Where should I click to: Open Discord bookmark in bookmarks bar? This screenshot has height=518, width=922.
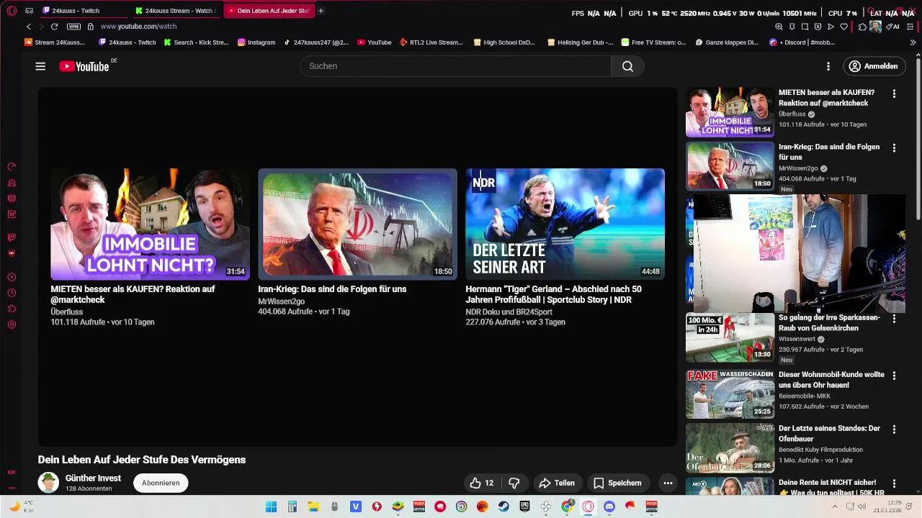pyautogui.click(x=802, y=42)
